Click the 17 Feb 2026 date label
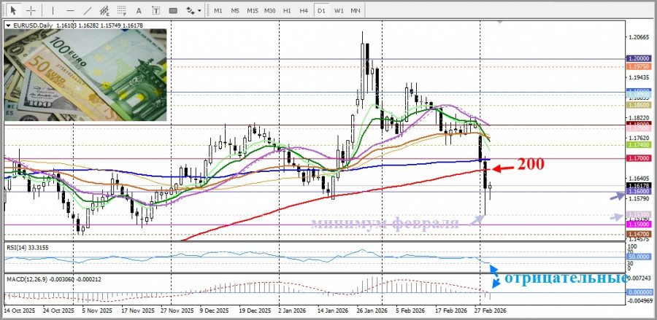The image size is (657, 320). pos(453,311)
